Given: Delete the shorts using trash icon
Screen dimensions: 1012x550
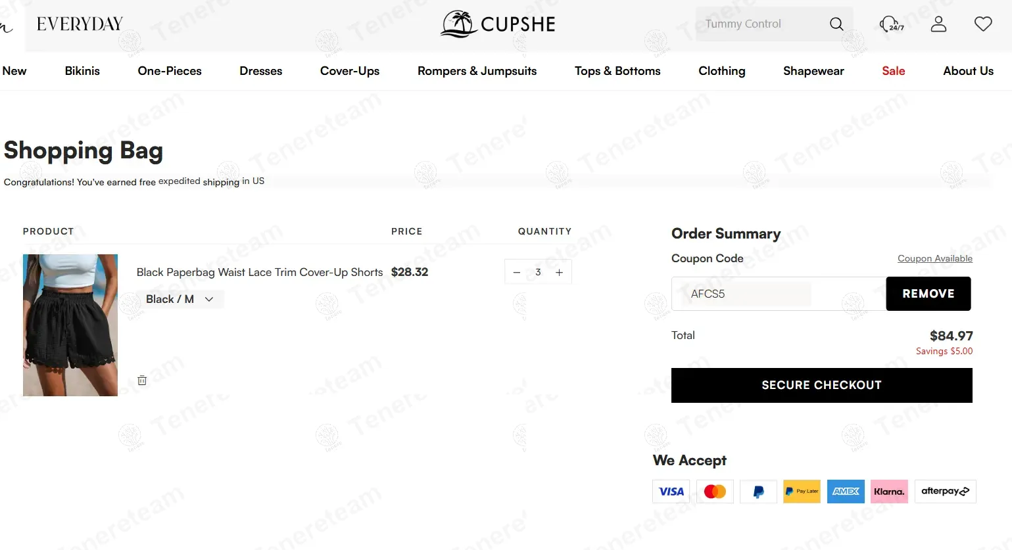Looking at the screenshot, I should coord(142,380).
